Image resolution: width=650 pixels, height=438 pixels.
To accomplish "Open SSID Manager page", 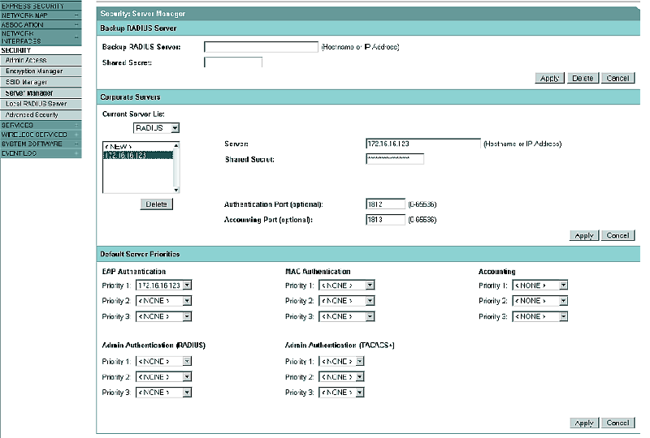I will 41,82.
